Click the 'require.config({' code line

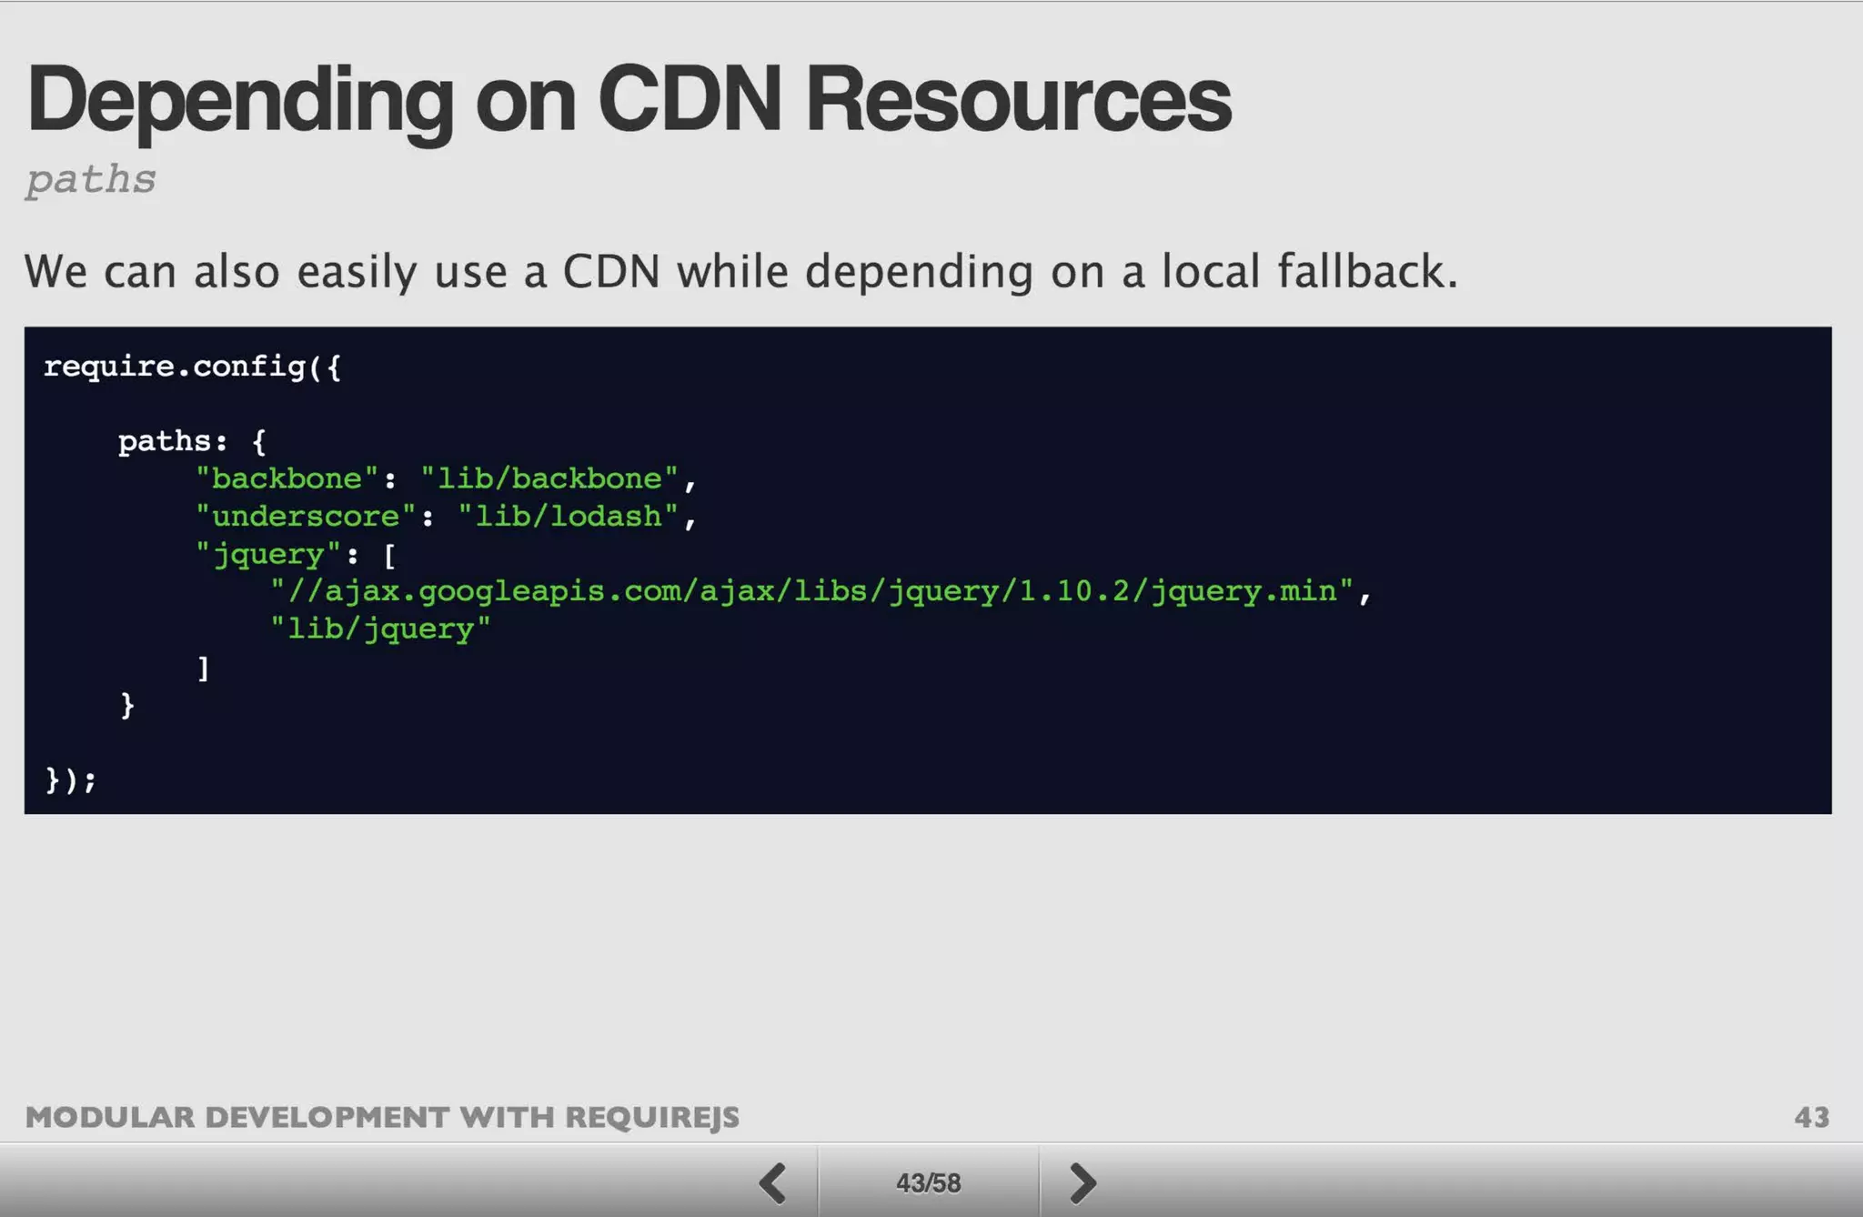pyautogui.click(x=193, y=367)
